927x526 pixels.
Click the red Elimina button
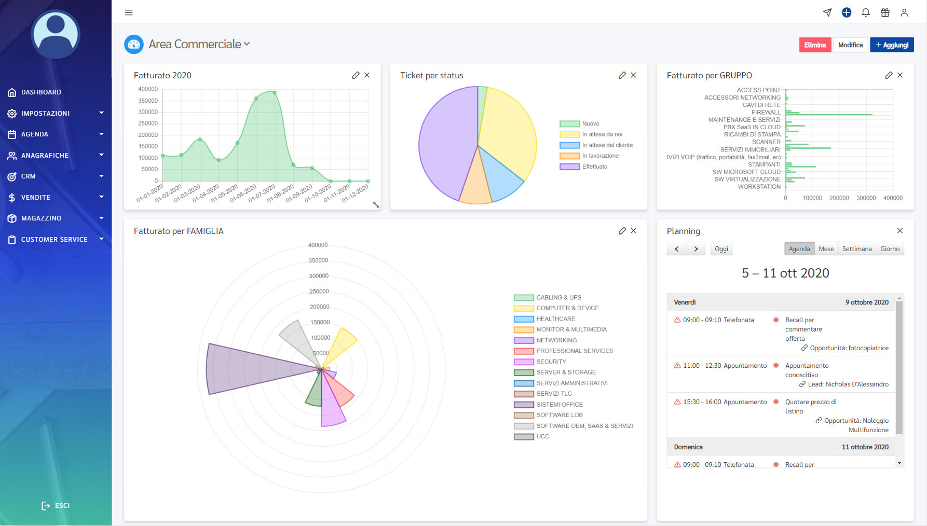815,45
